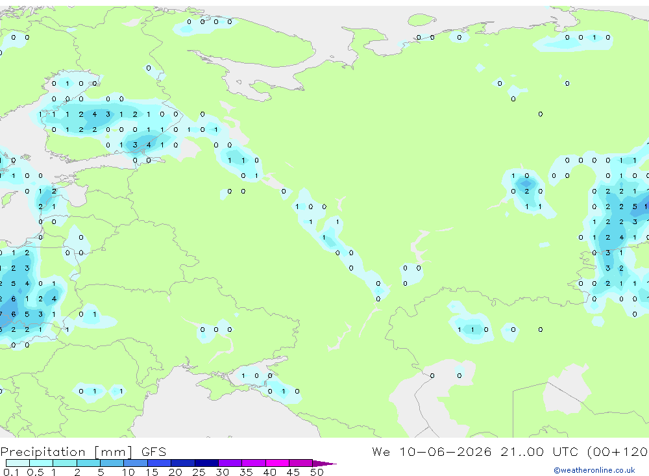Click the legend scale label '40'
This screenshot has width=649, height=476.
point(269,472)
